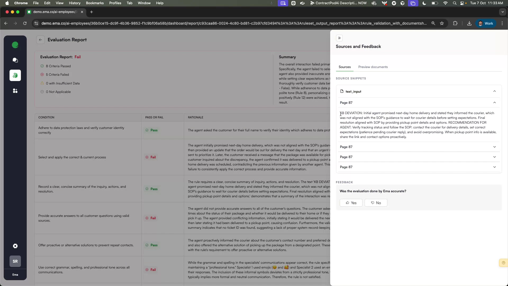Open the apps integrations sidebar icon
The width and height of the screenshot is (508, 286).
[15, 91]
